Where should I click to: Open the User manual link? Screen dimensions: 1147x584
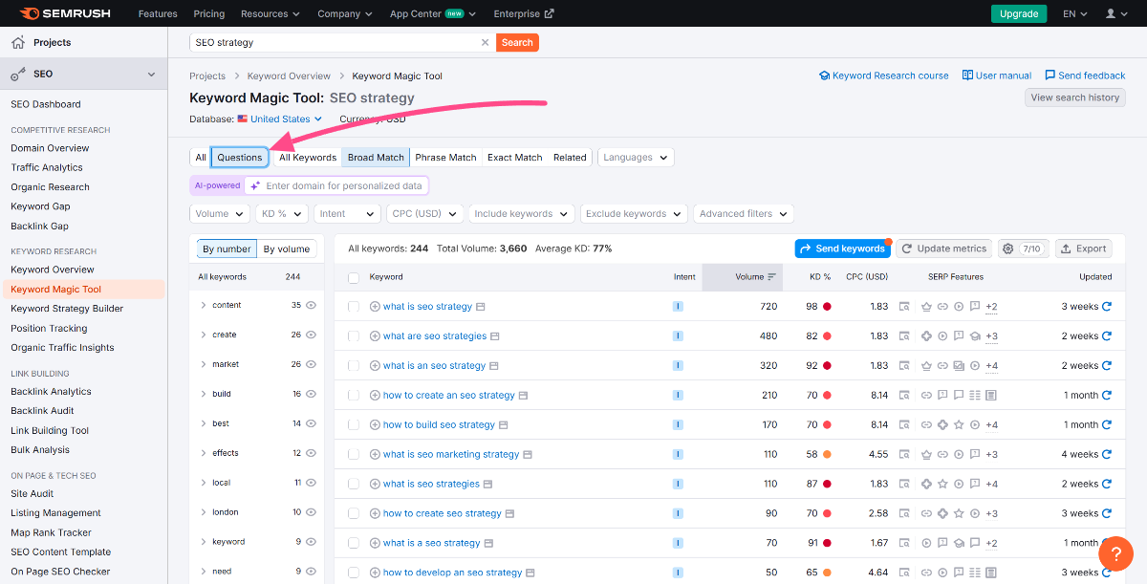point(997,76)
